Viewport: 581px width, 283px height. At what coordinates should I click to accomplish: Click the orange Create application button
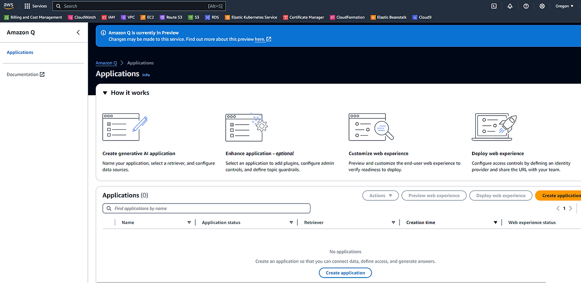click(559, 195)
